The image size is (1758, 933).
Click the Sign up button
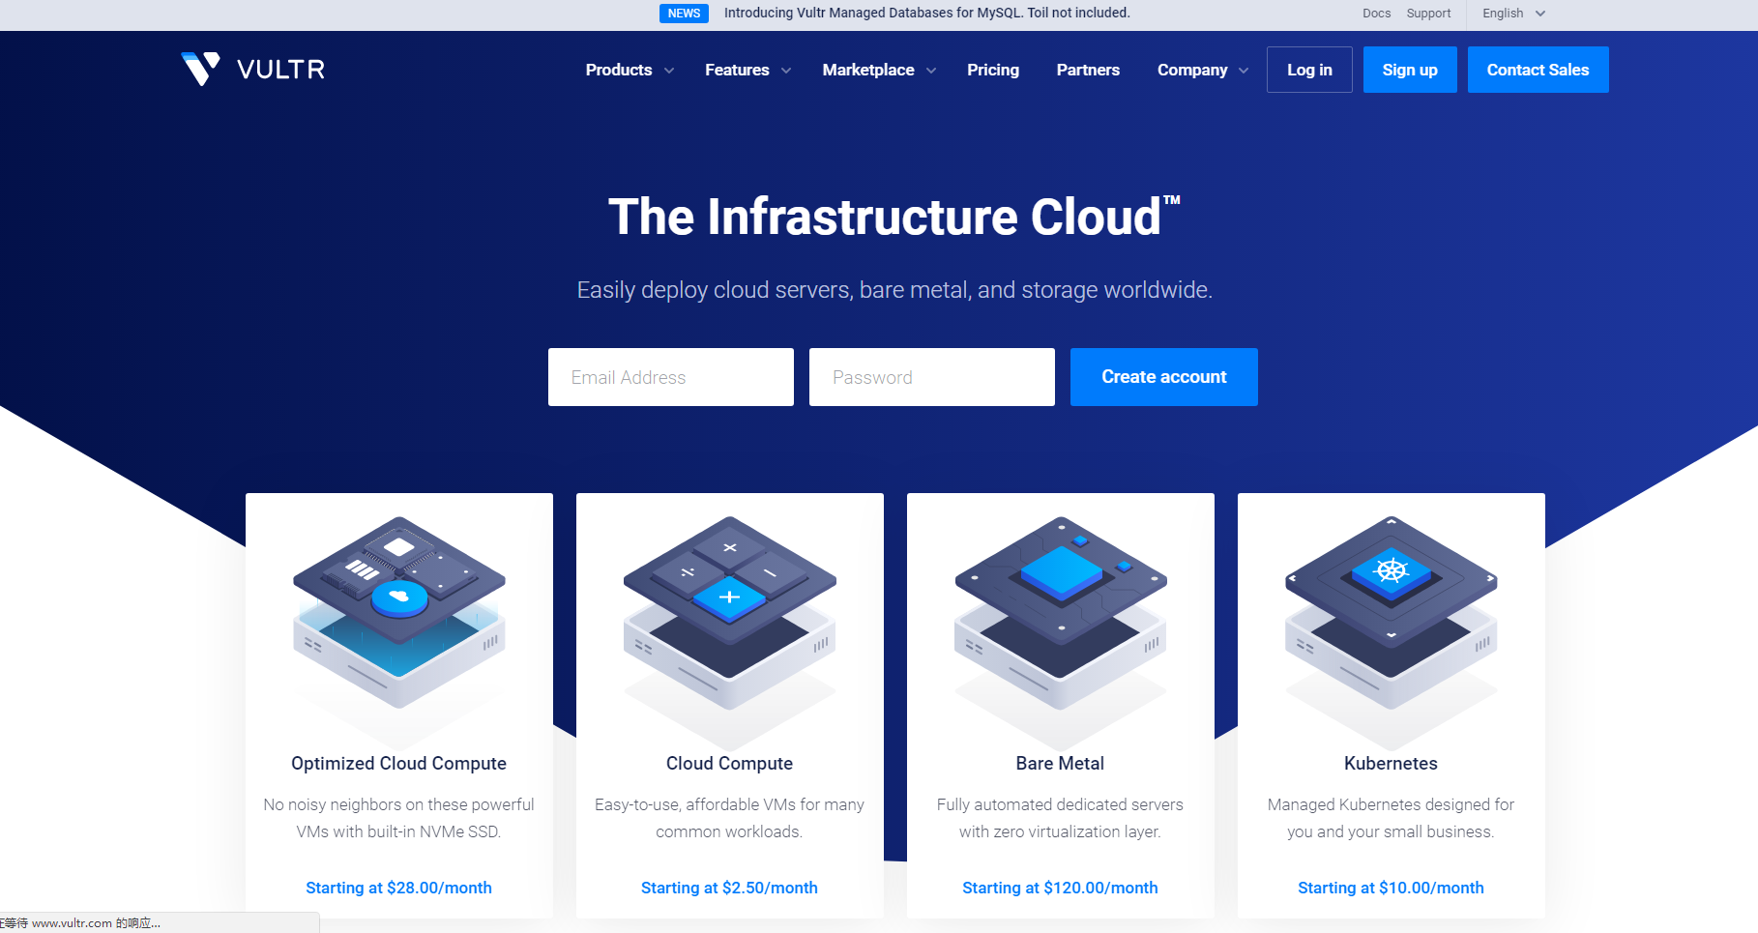[1410, 70]
